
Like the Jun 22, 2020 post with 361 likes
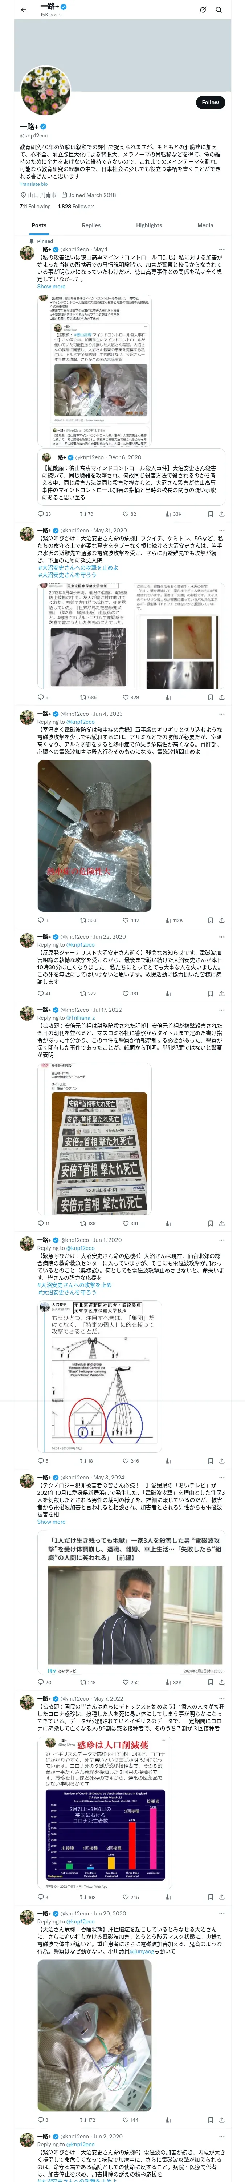[130, 994]
